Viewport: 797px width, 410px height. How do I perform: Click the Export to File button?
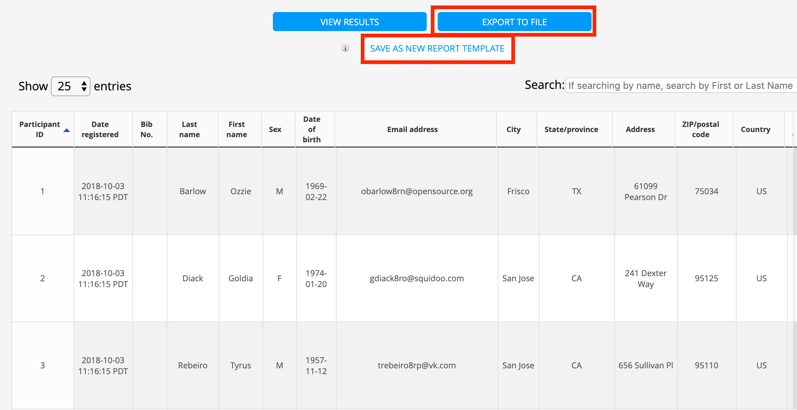coord(514,22)
